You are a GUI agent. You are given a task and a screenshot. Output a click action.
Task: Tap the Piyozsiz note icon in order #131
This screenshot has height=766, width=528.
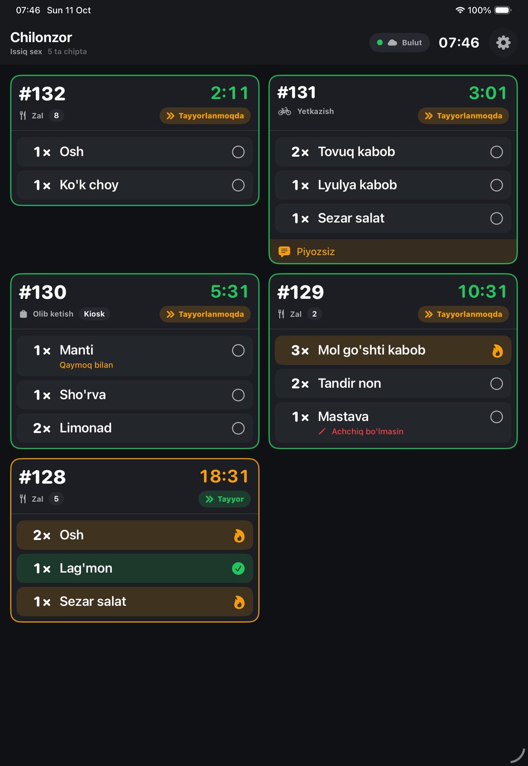pos(284,252)
